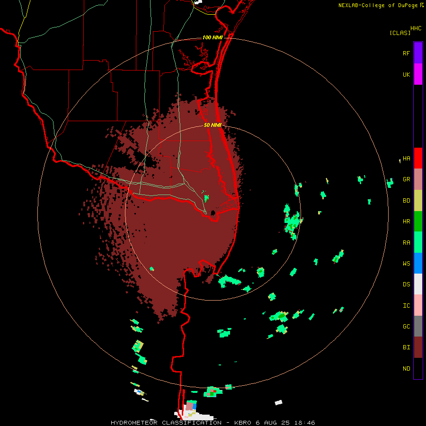Viewport: 426px width, 426px height.
Task: Click the HYDROMETEOR CLASSIFICATION KBRO caption
Action: pos(213,423)
